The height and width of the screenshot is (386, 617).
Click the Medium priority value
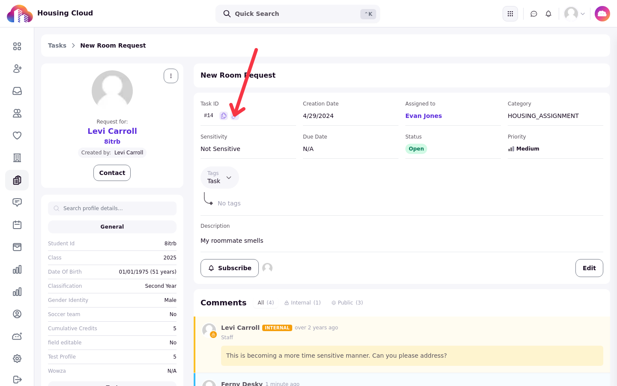click(524, 149)
